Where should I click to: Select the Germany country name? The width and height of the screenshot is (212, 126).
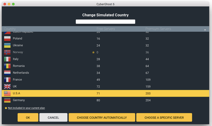19,100
